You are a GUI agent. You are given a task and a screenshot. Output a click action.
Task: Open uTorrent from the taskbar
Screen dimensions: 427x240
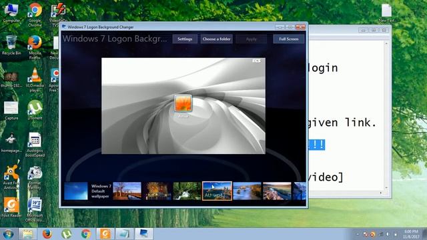pyautogui.click(x=67, y=234)
